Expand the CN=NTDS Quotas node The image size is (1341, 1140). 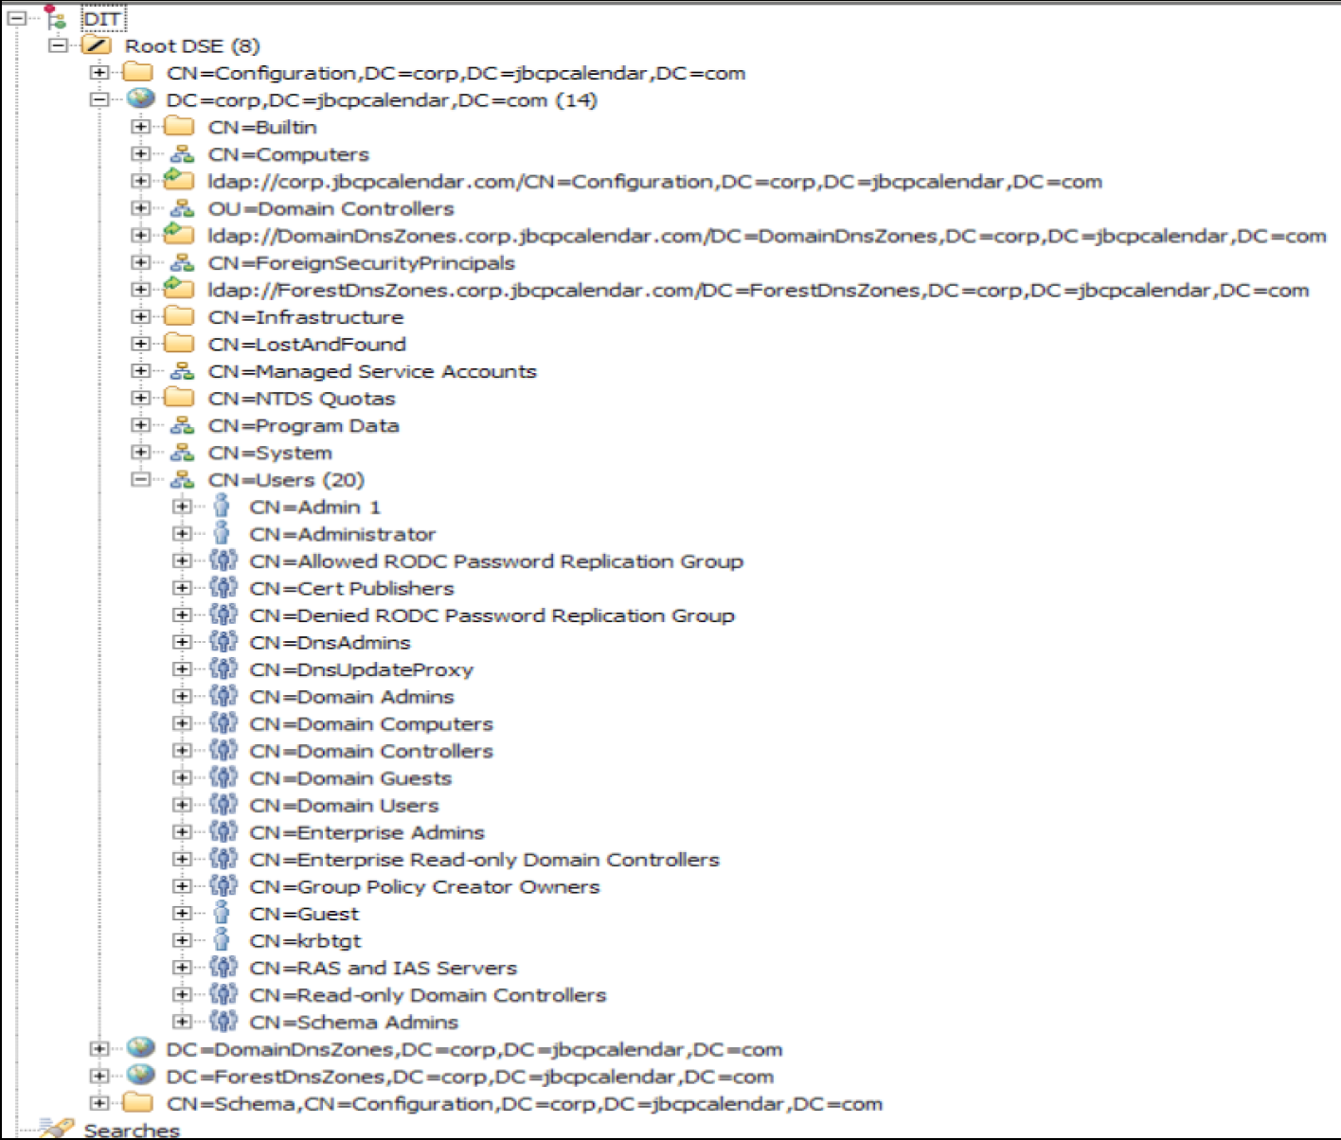point(140,398)
